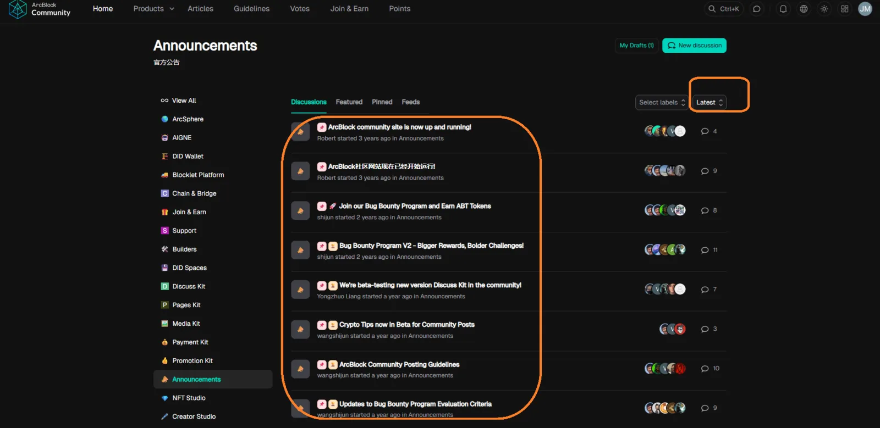Switch to the Feeds tab
The image size is (880, 428).
point(411,102)
